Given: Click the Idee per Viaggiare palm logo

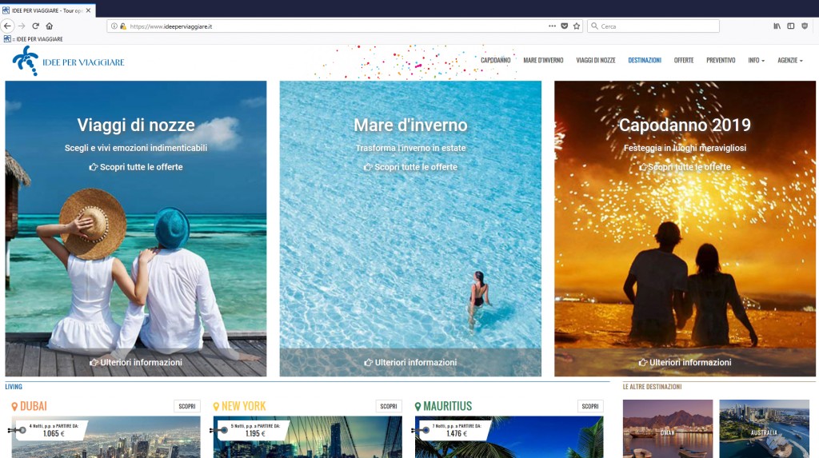Looking at the screenshot, I should 26,61.
